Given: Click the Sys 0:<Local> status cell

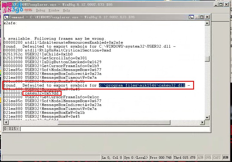Looking at the screenshot, I should tap(136, 158).
